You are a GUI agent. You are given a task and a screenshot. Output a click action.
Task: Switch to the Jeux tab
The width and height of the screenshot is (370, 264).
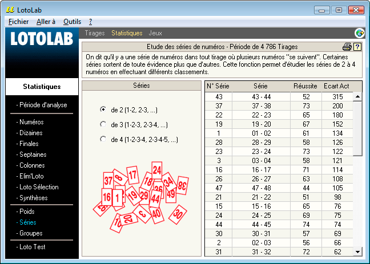coord(155,33)
